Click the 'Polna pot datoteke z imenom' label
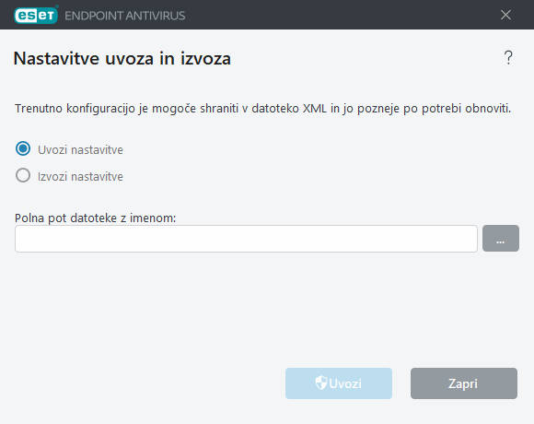Image resolution: width=534 pixels, height=424 pixels. click(96, 218)
